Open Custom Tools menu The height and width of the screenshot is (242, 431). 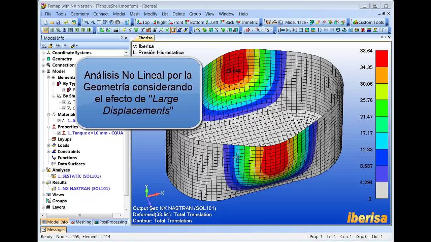click(368, 22)
